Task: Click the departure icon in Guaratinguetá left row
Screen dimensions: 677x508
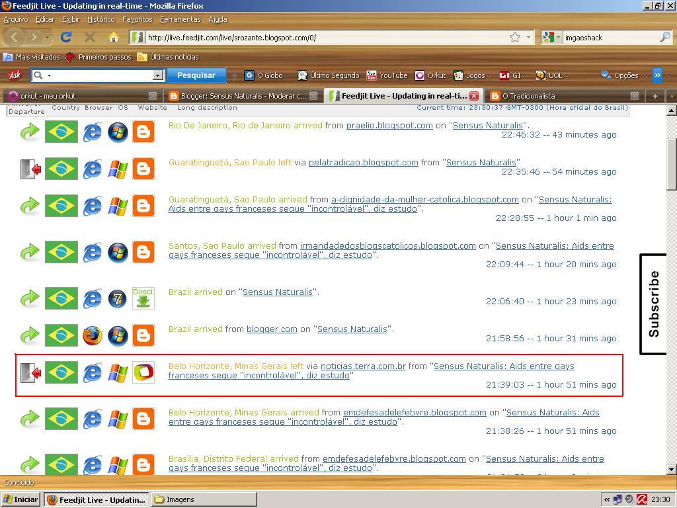Action: [30, 169]
